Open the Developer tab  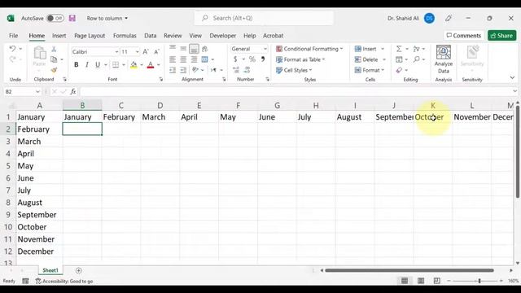tap(222, 36)
